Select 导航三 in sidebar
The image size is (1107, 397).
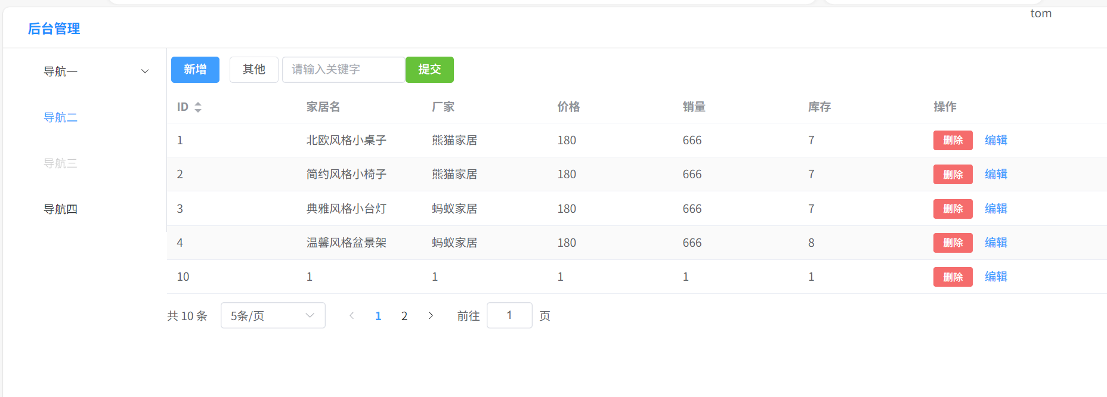(x=60, y=163)
